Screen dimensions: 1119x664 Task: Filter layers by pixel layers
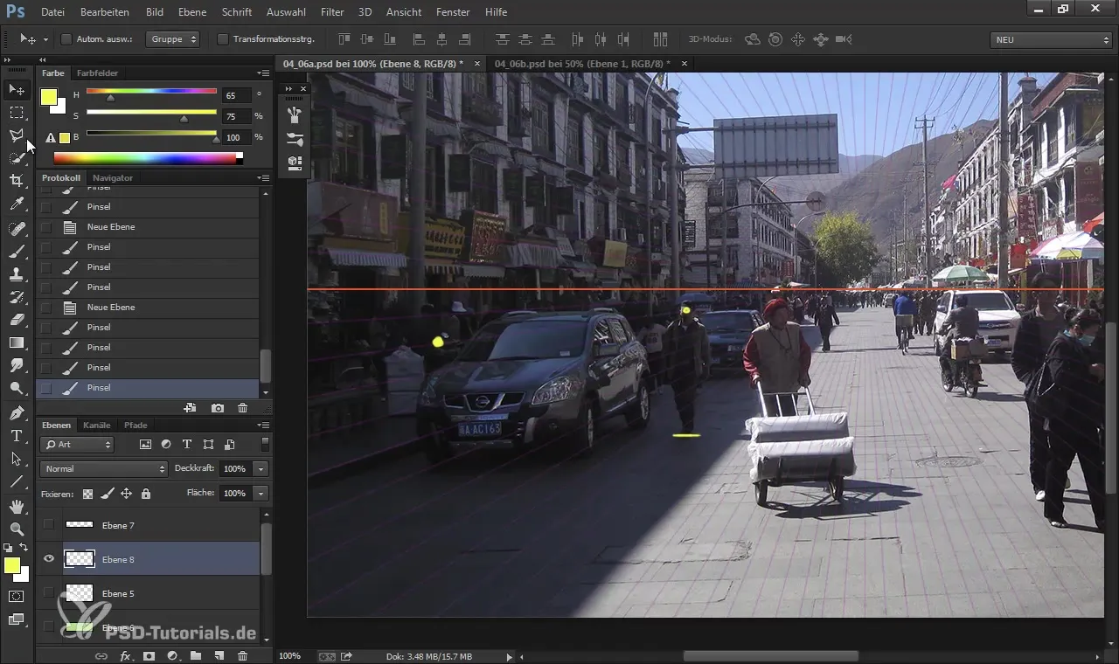click(x=145, y=445)
